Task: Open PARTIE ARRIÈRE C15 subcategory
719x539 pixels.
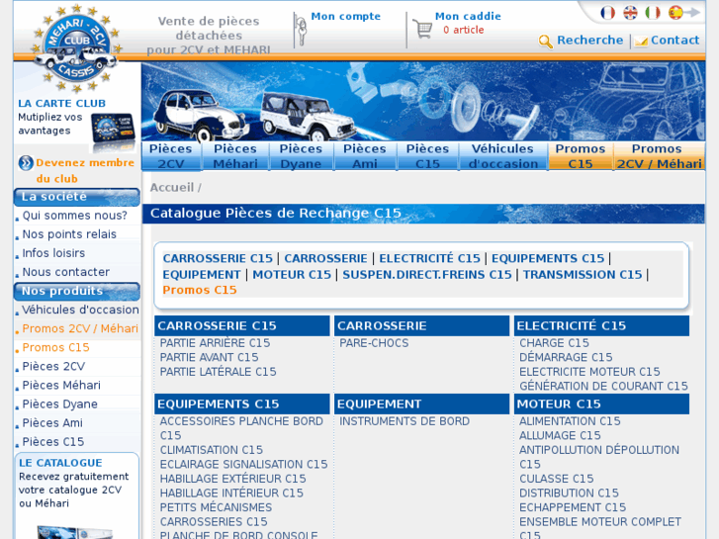Action: pos(215,343)
